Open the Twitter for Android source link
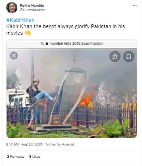142x166 pixels. tap(60, 144)
